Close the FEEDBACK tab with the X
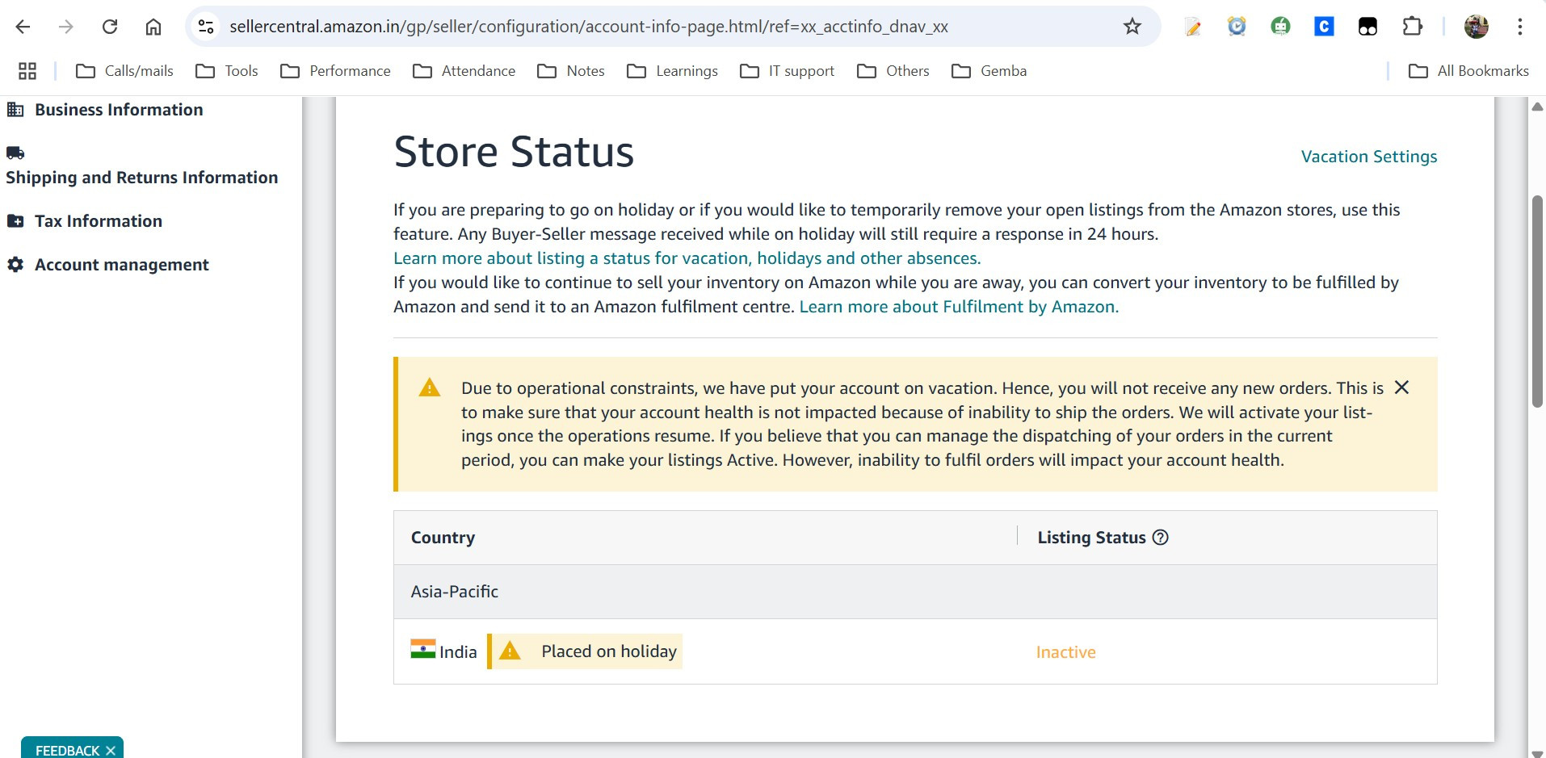The width and height of the screenshot is (1546, 758). (111, 751)
